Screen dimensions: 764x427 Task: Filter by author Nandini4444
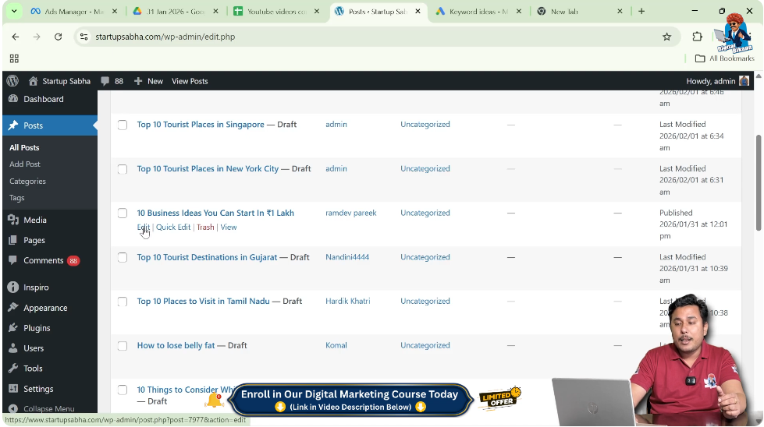(347, 257)
